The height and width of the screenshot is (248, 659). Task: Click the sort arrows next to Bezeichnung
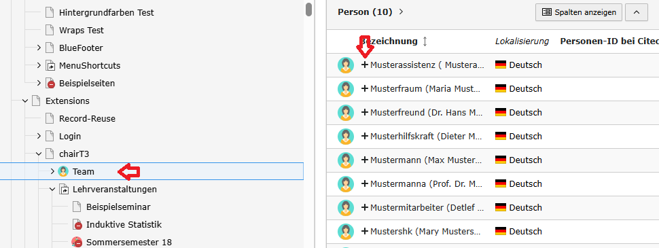point(425,41)
